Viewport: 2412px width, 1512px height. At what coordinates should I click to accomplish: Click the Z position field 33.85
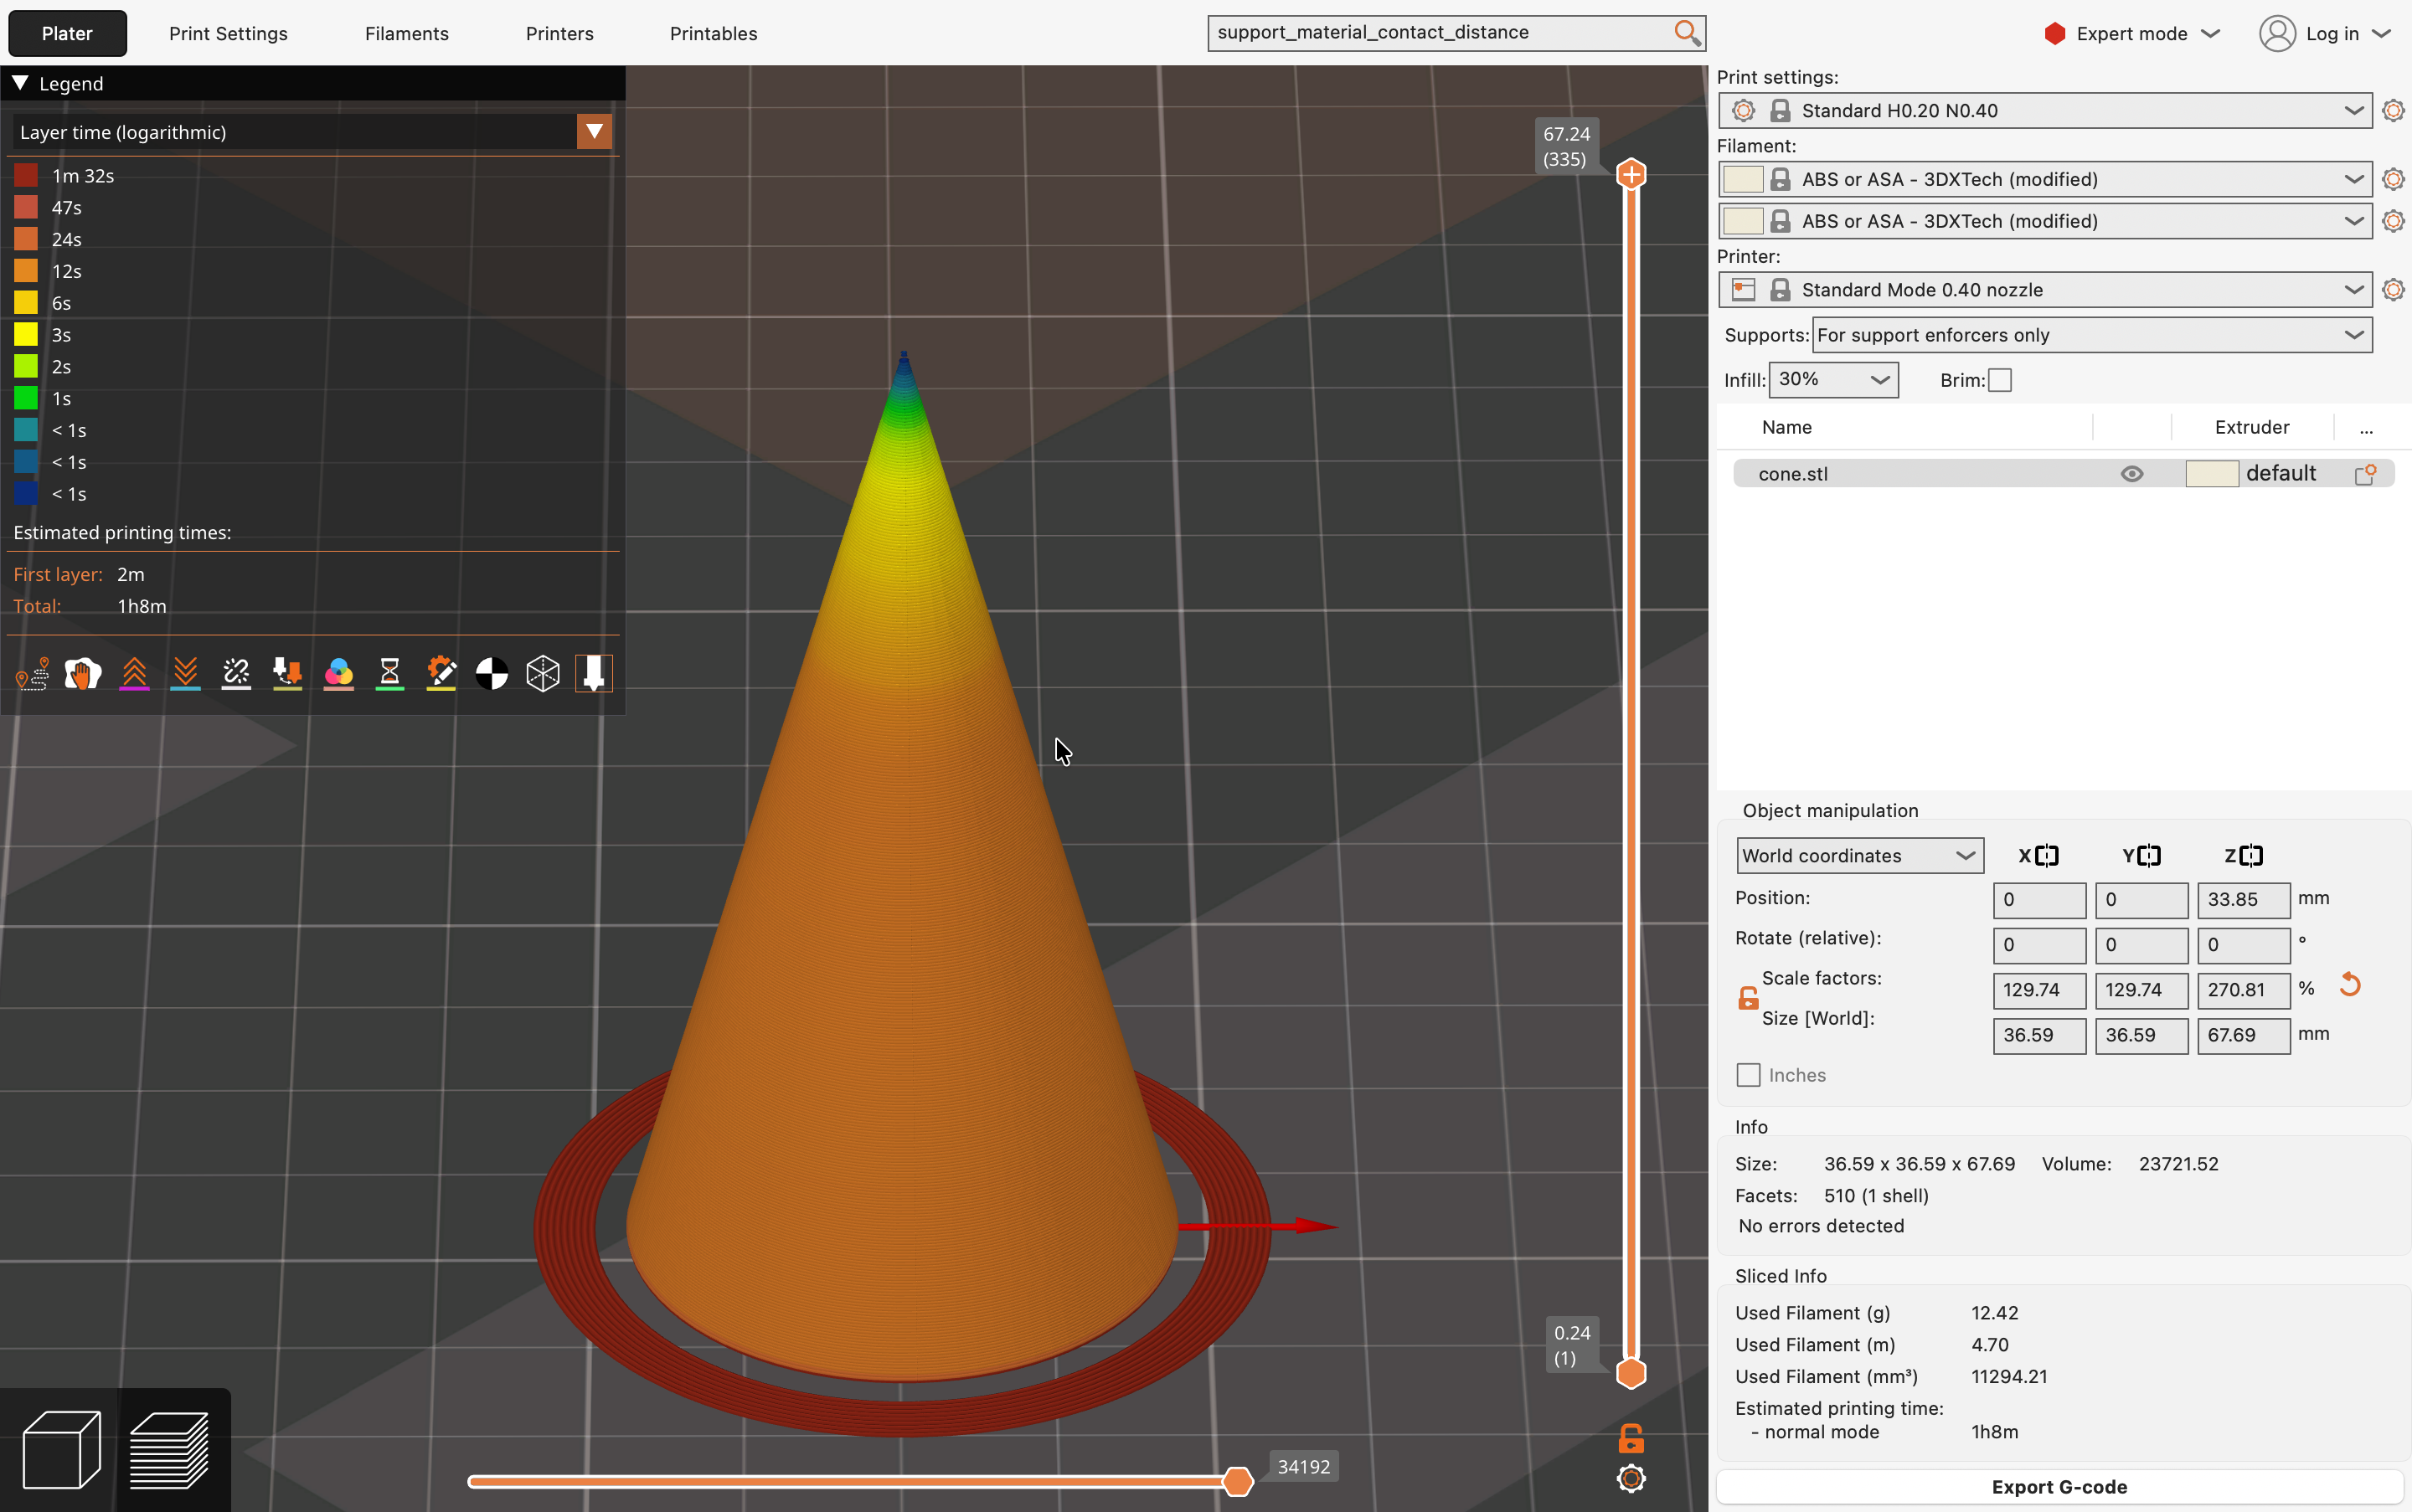click(x=2243, y=899)
